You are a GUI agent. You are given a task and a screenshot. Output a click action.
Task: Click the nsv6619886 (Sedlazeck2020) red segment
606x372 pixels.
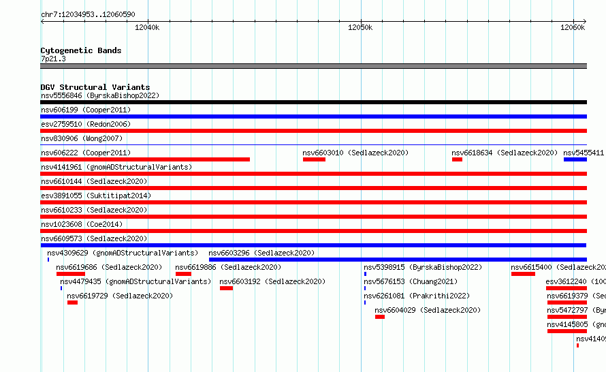click(183, 274)
